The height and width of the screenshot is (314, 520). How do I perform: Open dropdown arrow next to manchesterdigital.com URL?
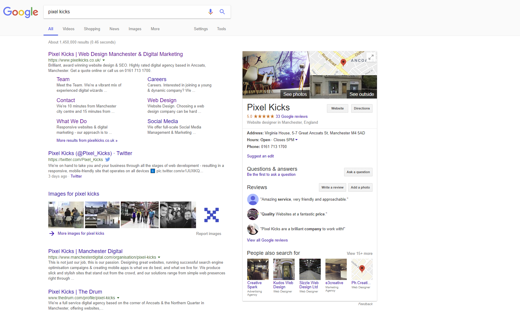coord(159,257)
